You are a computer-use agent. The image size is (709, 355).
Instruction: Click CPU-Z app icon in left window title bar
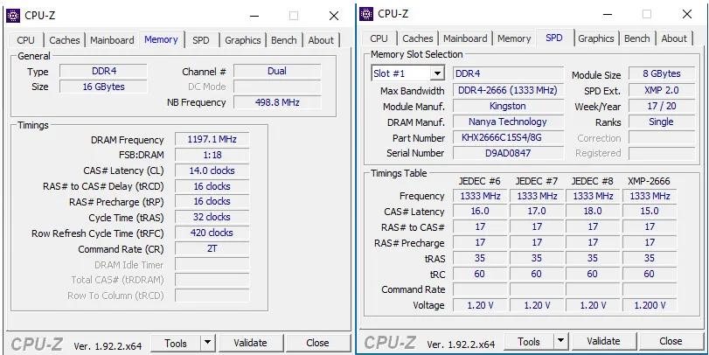14,16
